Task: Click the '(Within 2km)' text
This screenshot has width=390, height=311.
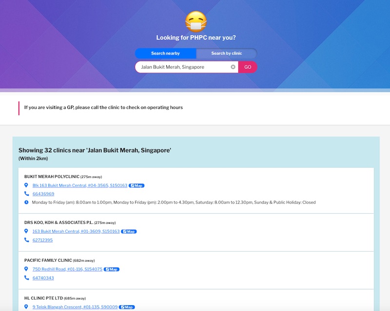Action: point(33,159)
